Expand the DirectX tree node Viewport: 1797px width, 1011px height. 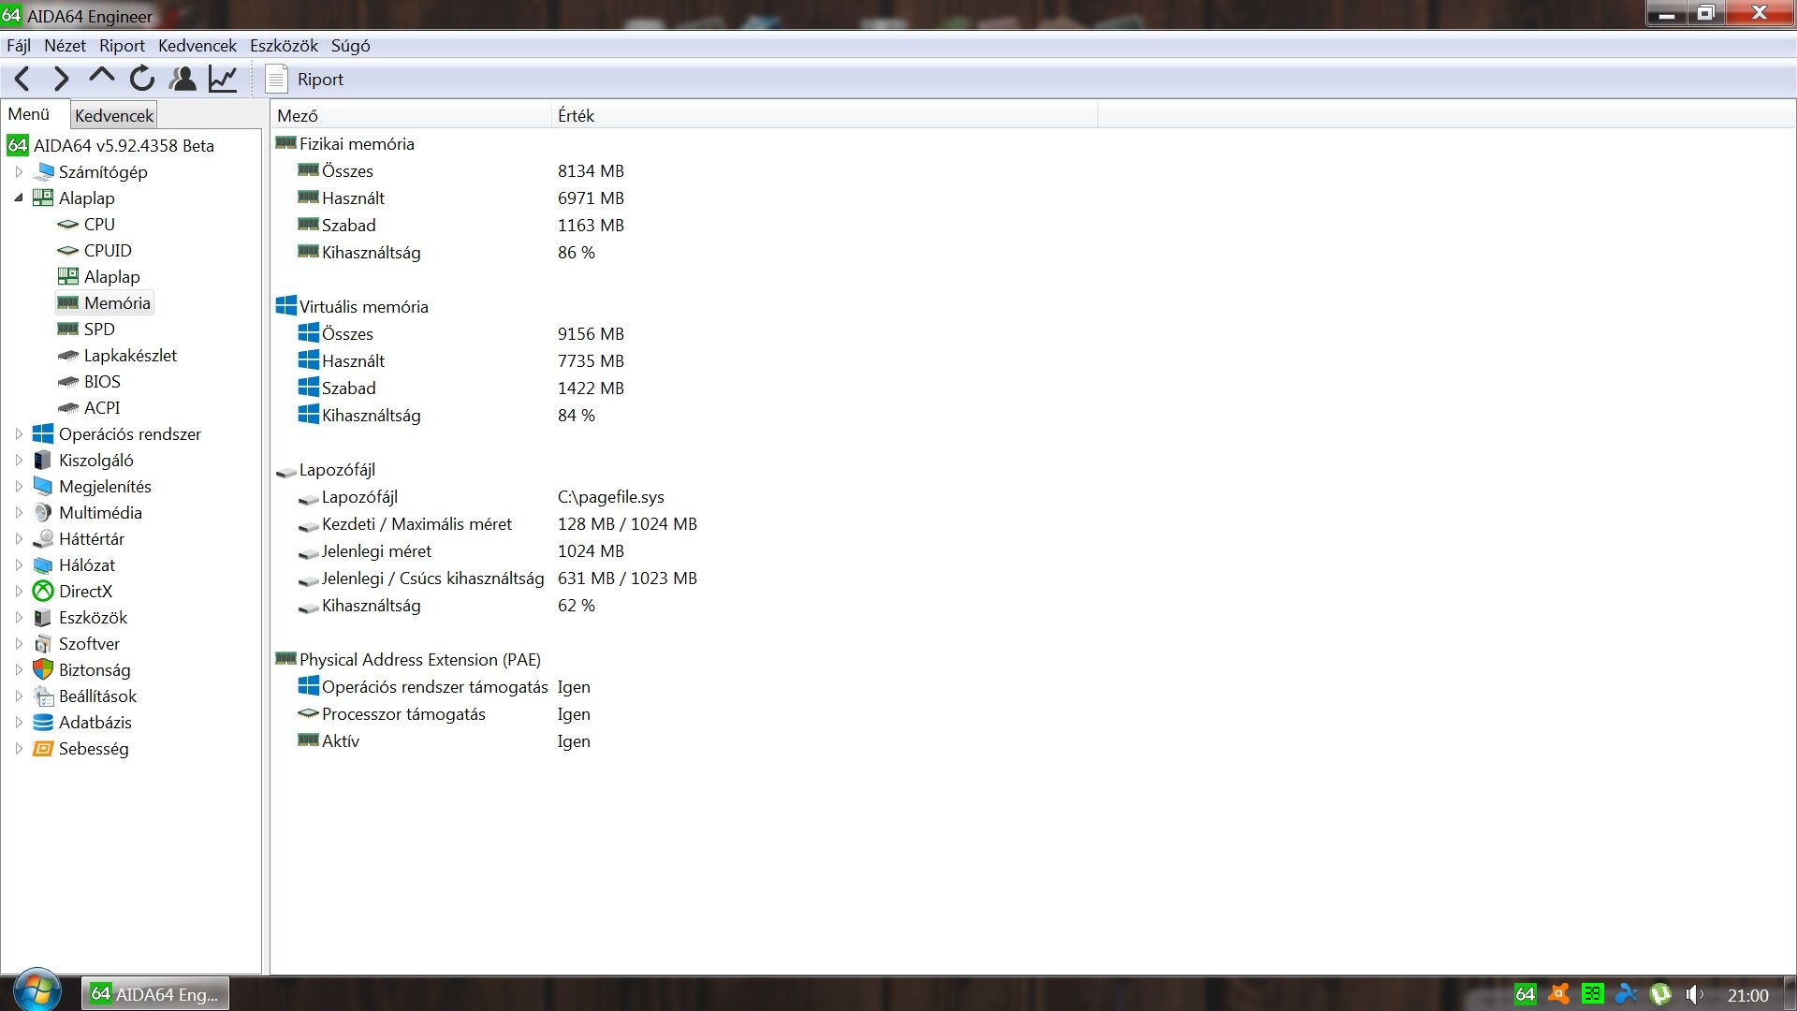[x=19, y=592]
